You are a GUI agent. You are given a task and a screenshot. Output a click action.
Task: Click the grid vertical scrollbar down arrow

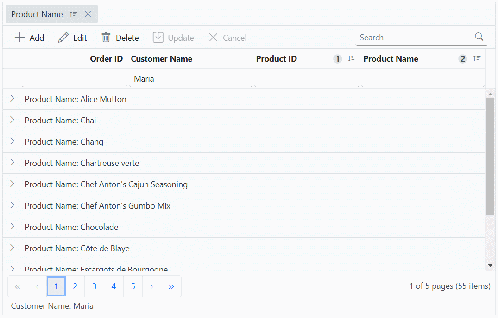click(491, 266)
